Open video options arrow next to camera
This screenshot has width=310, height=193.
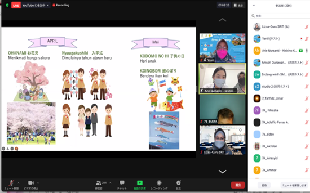coord(38,183)
